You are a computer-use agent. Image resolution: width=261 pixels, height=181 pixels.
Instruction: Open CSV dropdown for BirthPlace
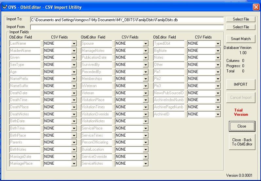(74, 136)
